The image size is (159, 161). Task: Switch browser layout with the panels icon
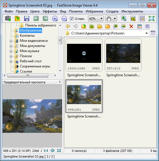tap(142, 18)
